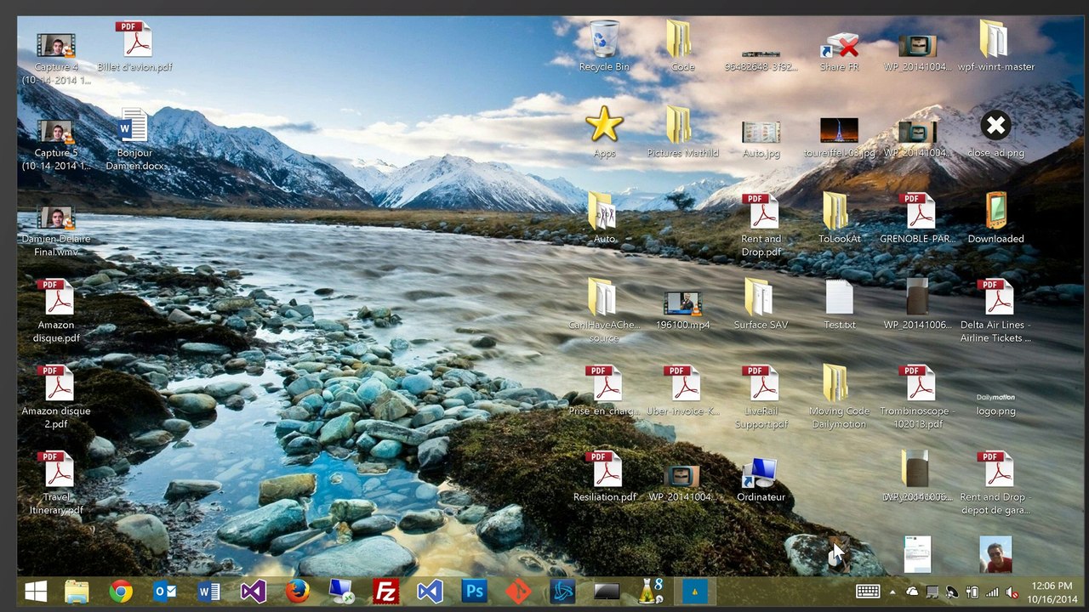Select the GRENOBLE-PAR PDF file
Image resolution: width=1089 pixels, height=612 pixels.
pyautogui.click(x=917, y=218)
